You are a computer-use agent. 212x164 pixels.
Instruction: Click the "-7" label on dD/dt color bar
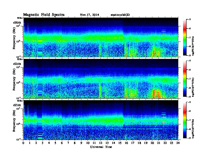pos(190,79)
